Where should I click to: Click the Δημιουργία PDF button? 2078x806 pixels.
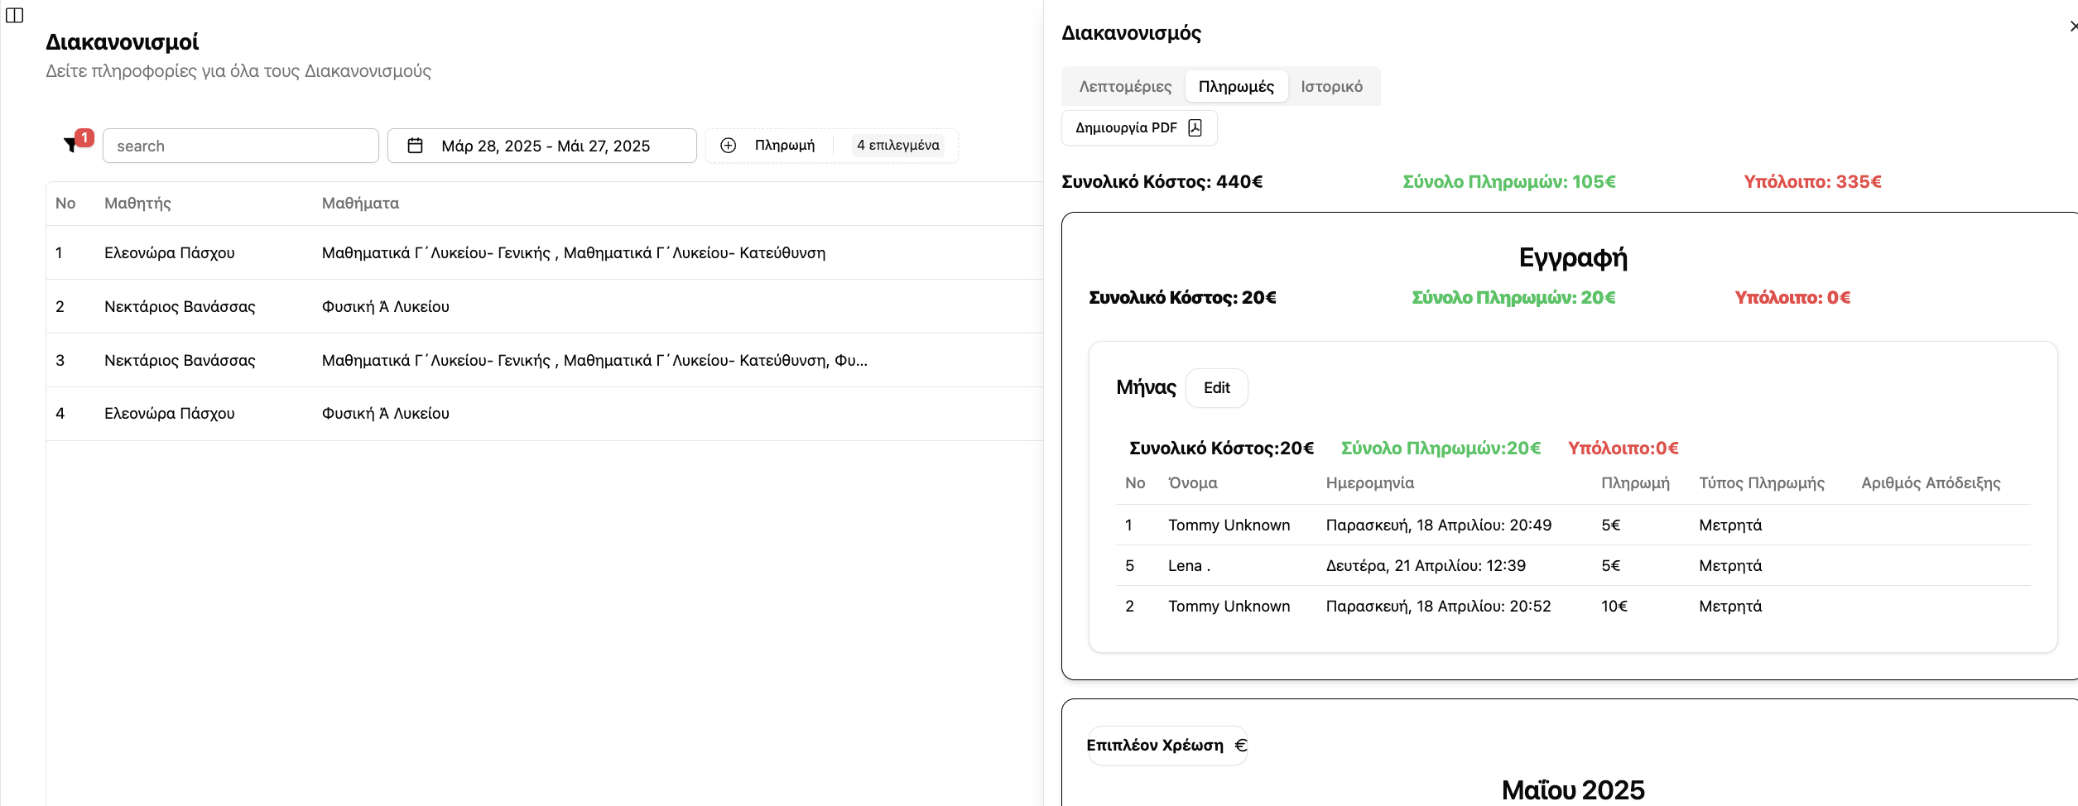click(x=1138, y=127)
